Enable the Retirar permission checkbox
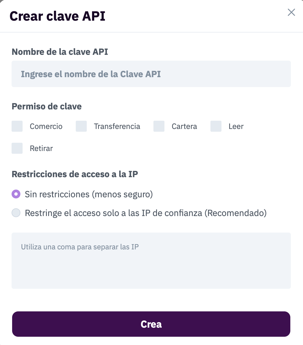 (17, 148)
